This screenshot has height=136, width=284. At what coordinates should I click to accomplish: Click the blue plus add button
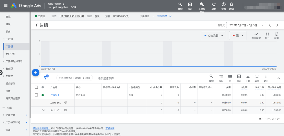tap(35, 72)
